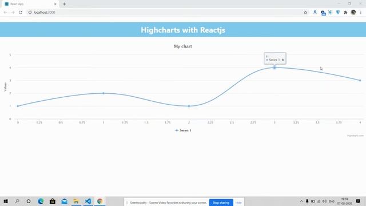This screenshot has width=366, height=206.
Task: Open Windows taskbar search
Action: click(x=17, y=201)
